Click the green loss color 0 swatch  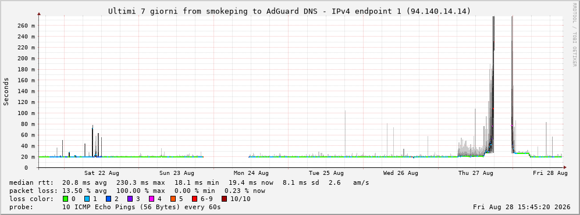point(66,199)
